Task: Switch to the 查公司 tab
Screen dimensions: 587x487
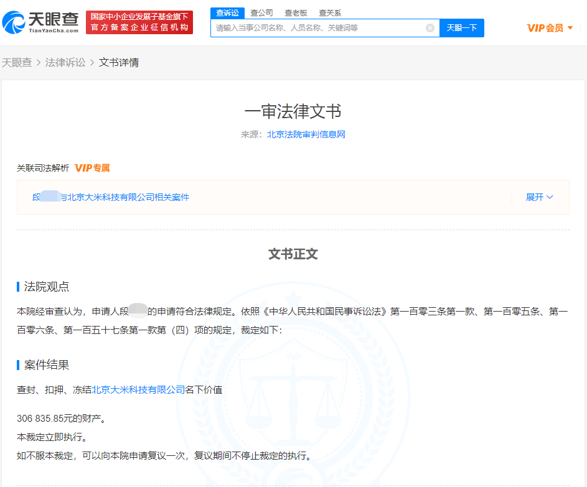Action: (261, 13)
